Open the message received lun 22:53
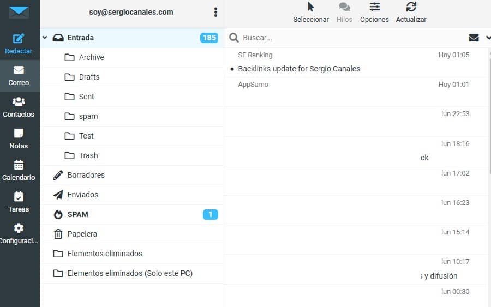This screenshot has height=307, width=491. (355, 122)
